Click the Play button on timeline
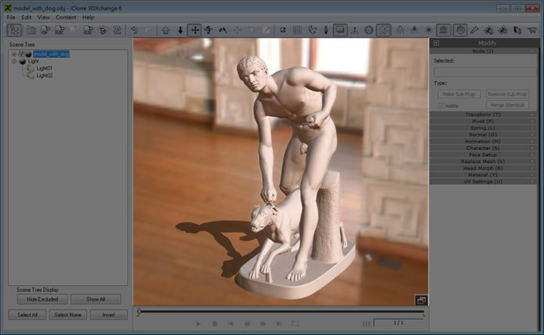This screenshot has width=544, height=335. (199, 324)
